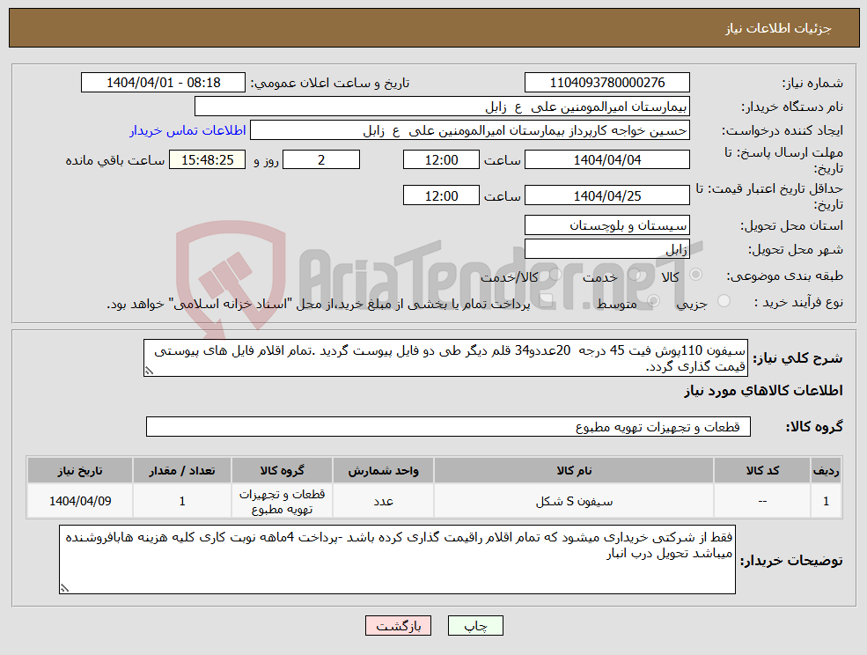Viewport: 867px width, 655px height.
Task: Click the ردیف column header
Action: [x=826, y=470]
